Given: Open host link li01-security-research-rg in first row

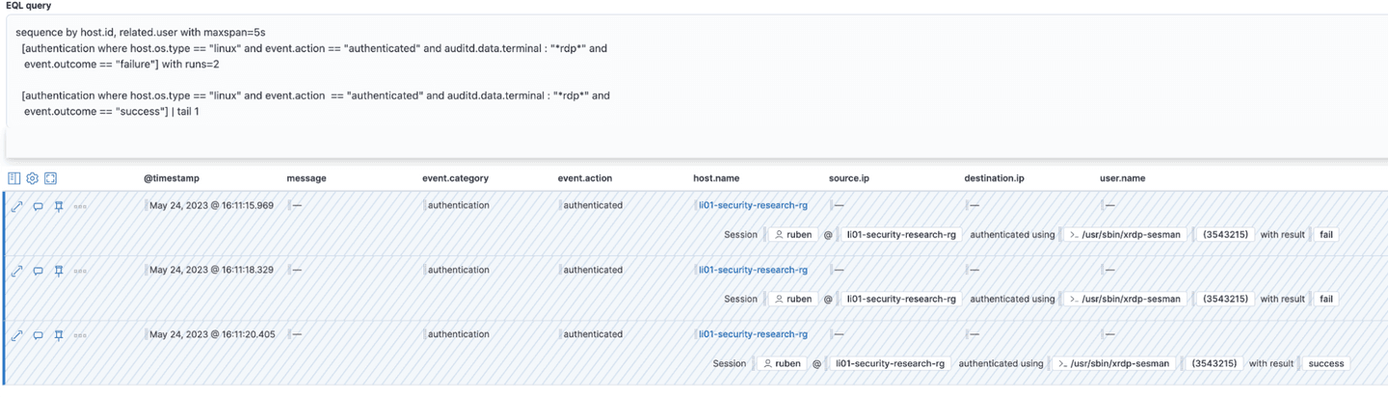Looking at the screenshot, I should tap(753, 205).
